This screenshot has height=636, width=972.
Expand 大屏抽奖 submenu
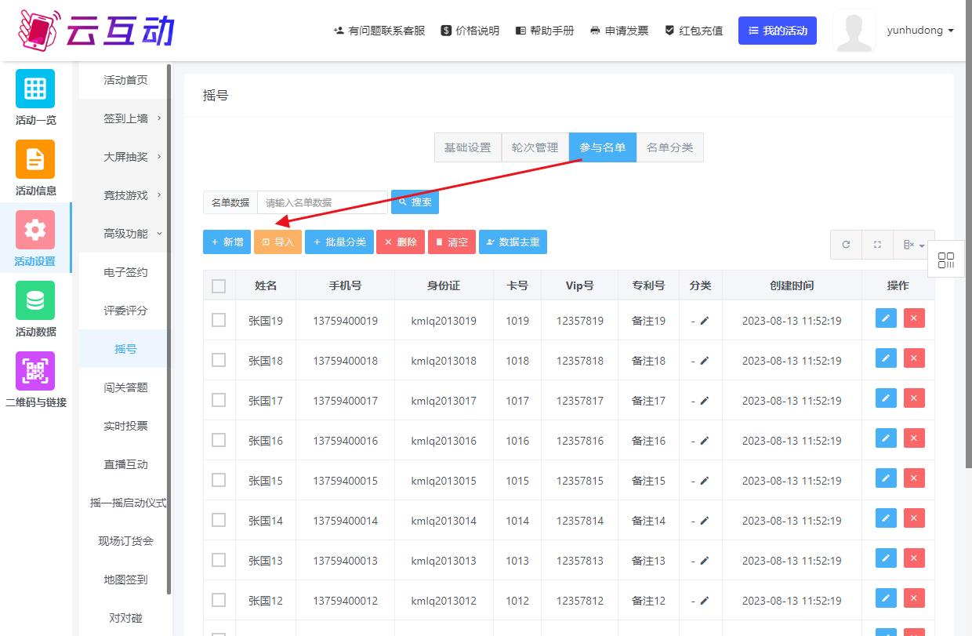click(125, 157)
